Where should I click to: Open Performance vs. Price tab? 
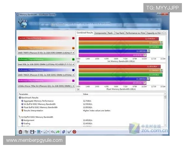135,33
